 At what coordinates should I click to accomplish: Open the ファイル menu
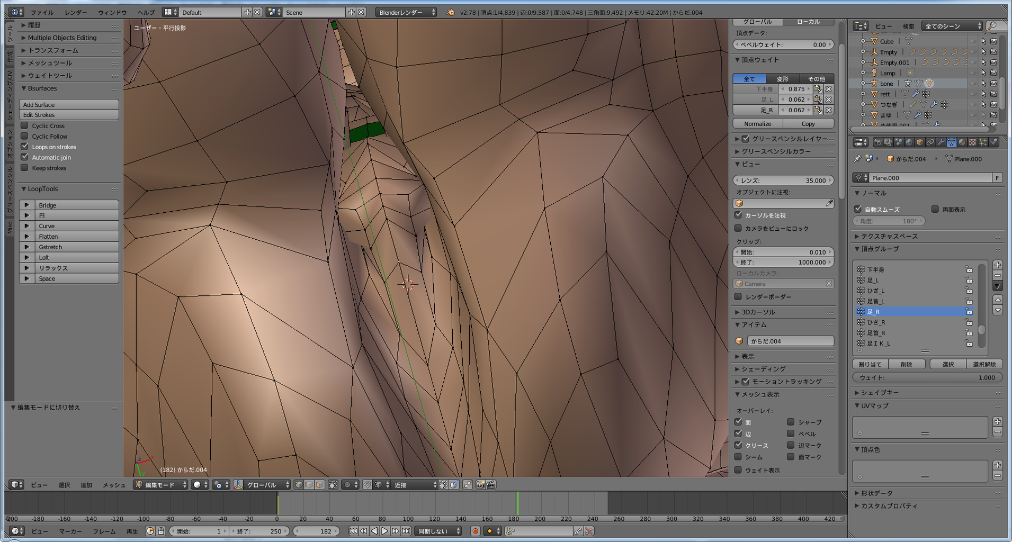pos(42,12)
